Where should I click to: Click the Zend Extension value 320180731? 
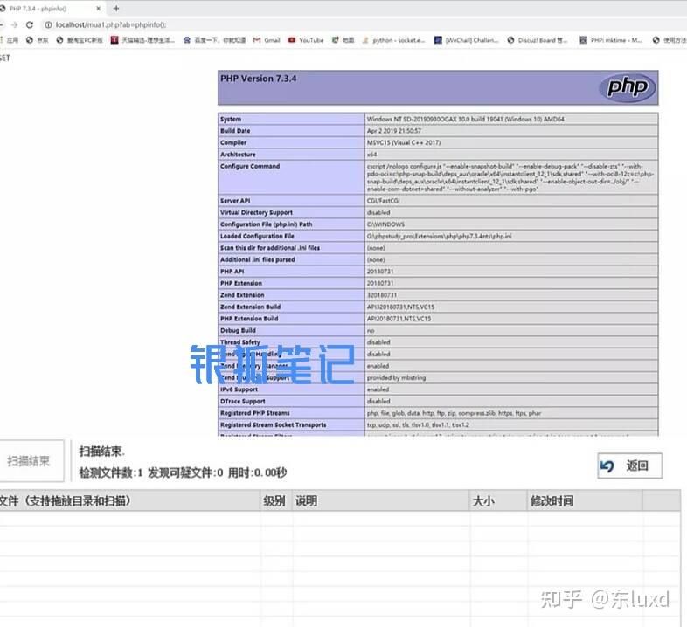pyautogui.click(x=382, y=295)
